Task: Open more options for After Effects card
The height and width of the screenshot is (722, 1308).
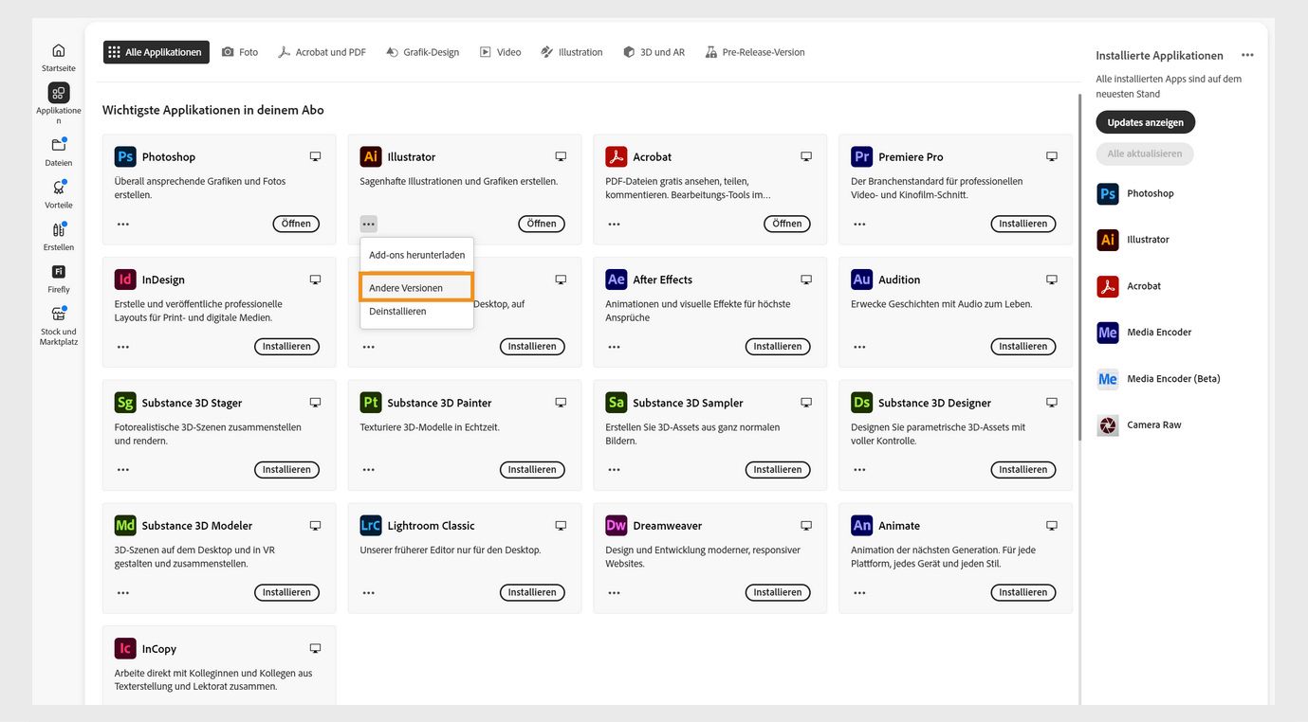Action: [x=615, y=347]
